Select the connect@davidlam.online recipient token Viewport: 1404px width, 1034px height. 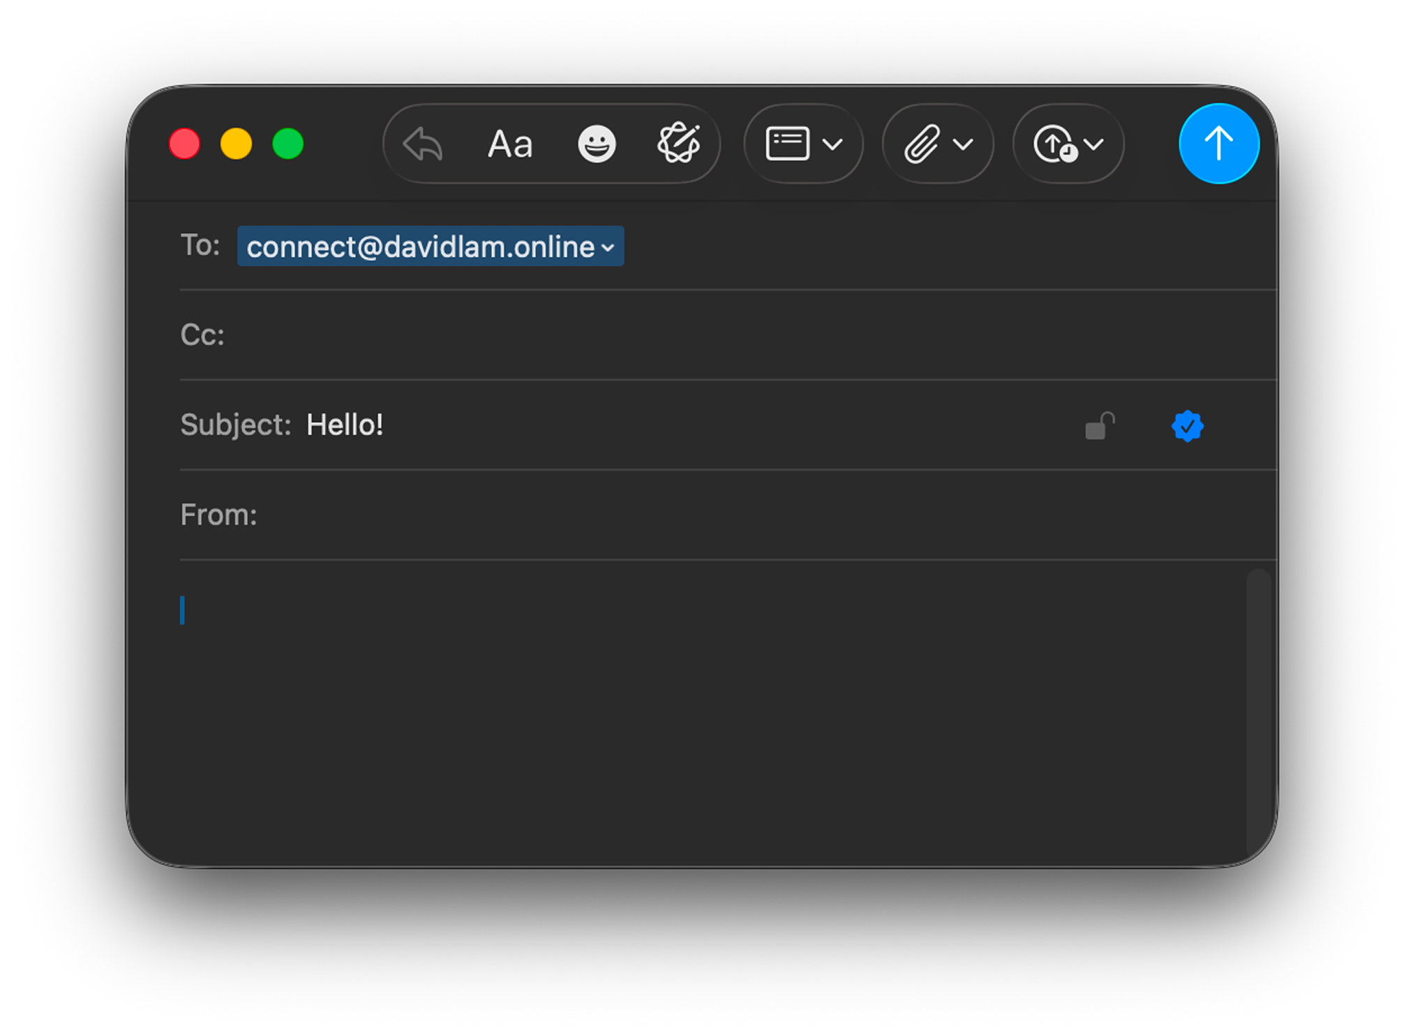click(419, 247)
